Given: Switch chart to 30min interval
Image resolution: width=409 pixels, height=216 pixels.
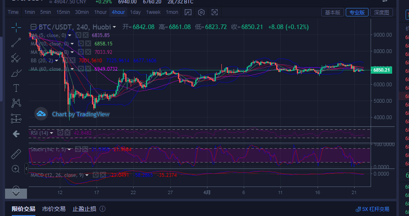Looking at the screenshot, I should pyautogui.click(x=82, y=12).
